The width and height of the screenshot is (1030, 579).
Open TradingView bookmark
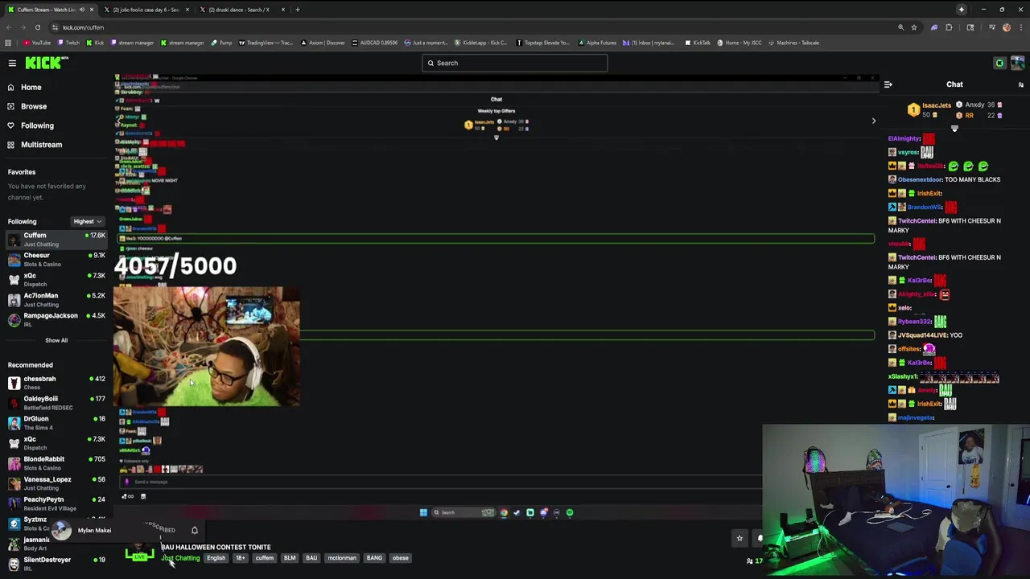pyautogui.click(x=267, y=43)
